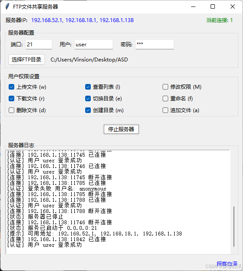Minimize the FTP server window
Image resolution: width=243 pixels, height=271 pixels.
click(x=193, y=6)
